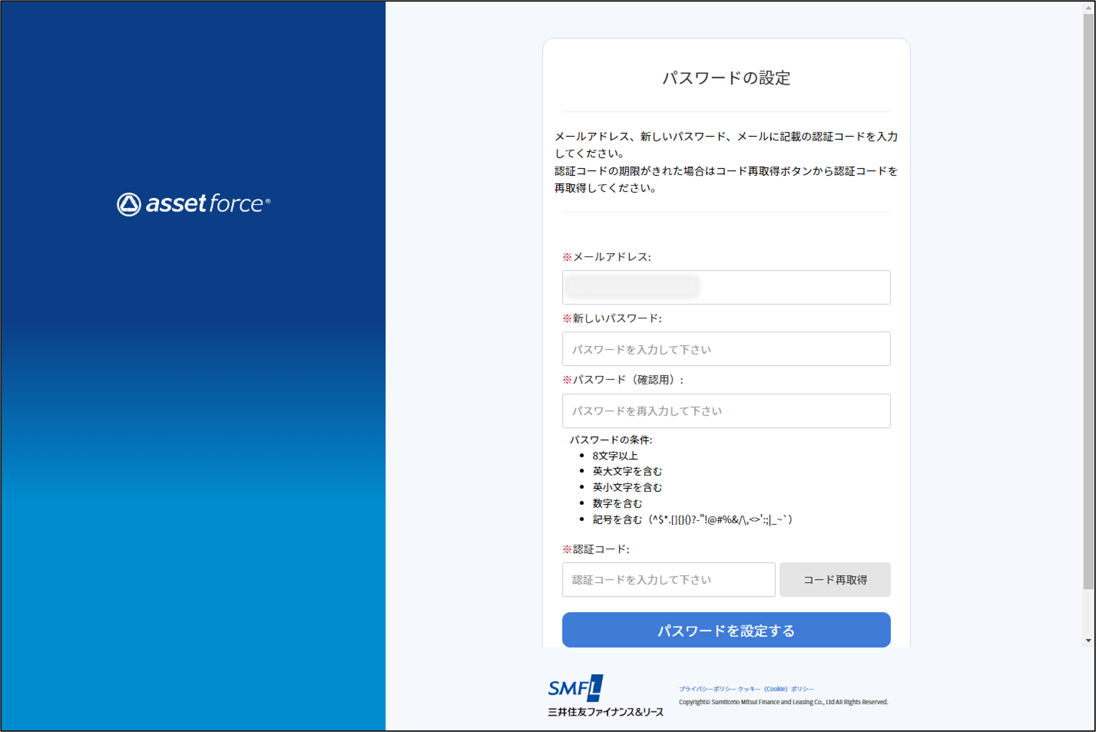Click the 新しいパスワード input field
1096x732 pixels.
pos(726,349)
